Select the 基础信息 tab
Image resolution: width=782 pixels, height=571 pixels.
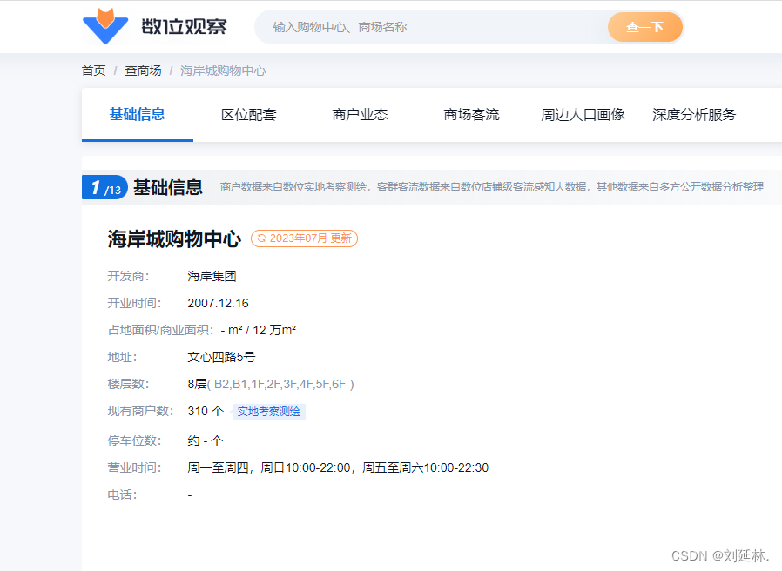(137, 114)
